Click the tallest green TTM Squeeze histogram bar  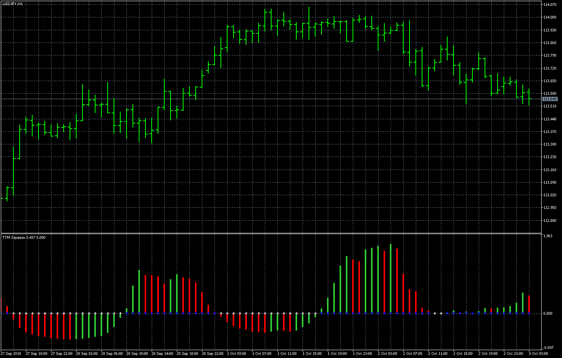pos(390,279)
